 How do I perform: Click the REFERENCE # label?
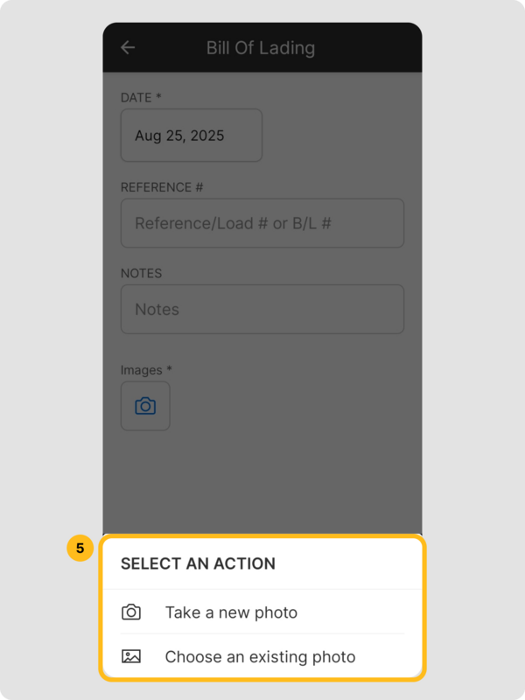point(156,187)
